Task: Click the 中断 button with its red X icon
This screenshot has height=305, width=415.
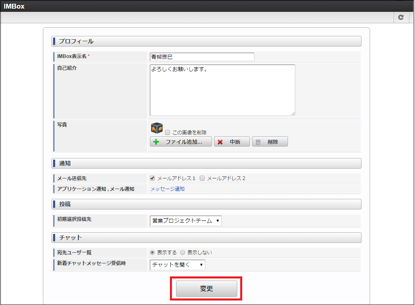Action: [x=232, y=142]
